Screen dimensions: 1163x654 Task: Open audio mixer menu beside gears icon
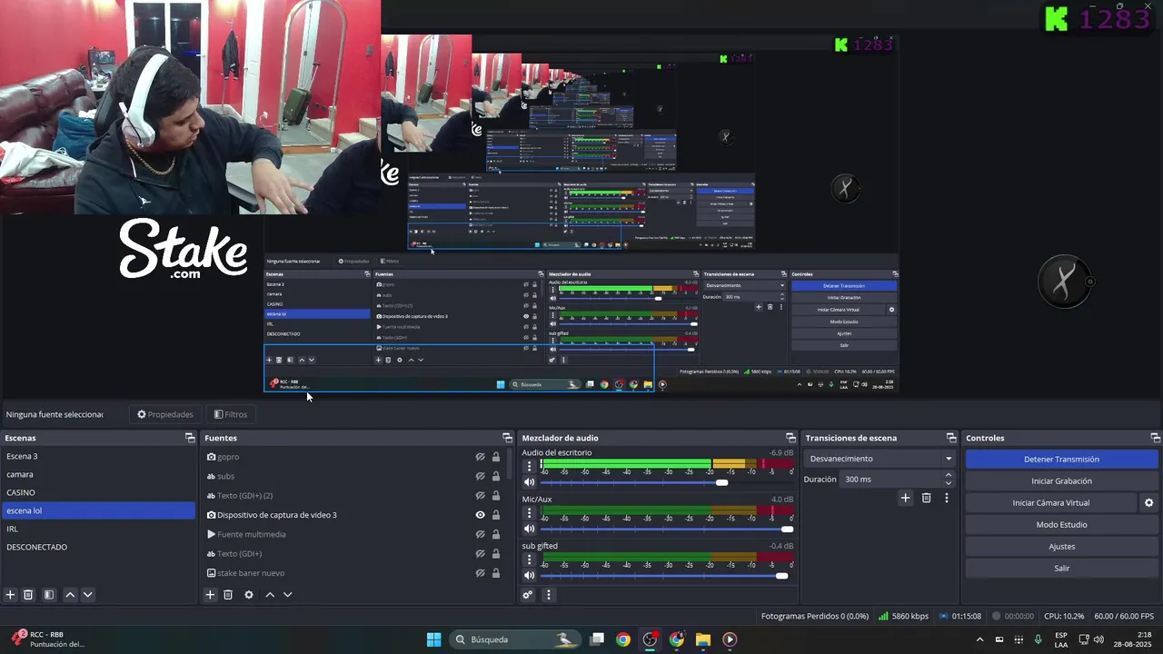pos(548,595)
